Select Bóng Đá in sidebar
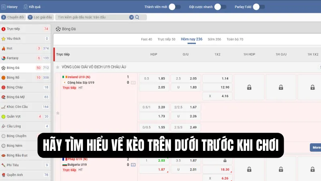 (25, 68)
